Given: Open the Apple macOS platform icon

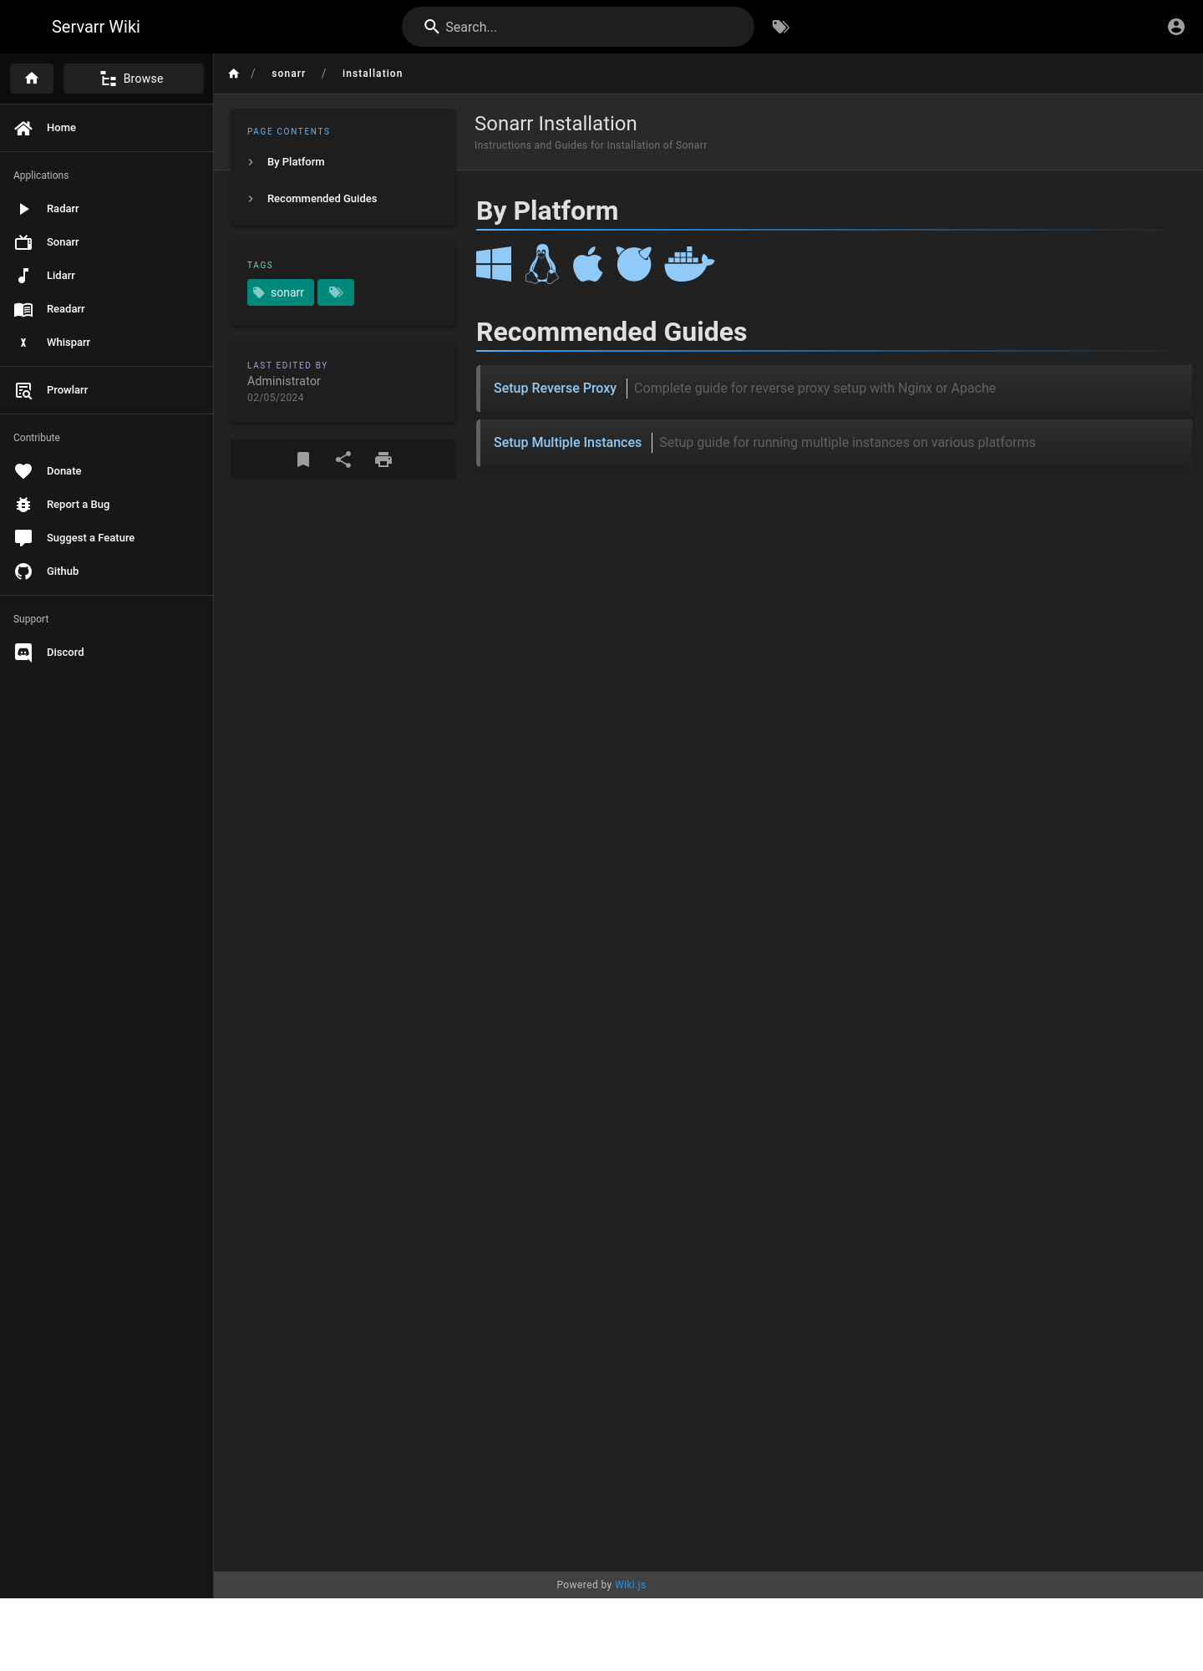Looking at the screenshot, I should point(587,264).
